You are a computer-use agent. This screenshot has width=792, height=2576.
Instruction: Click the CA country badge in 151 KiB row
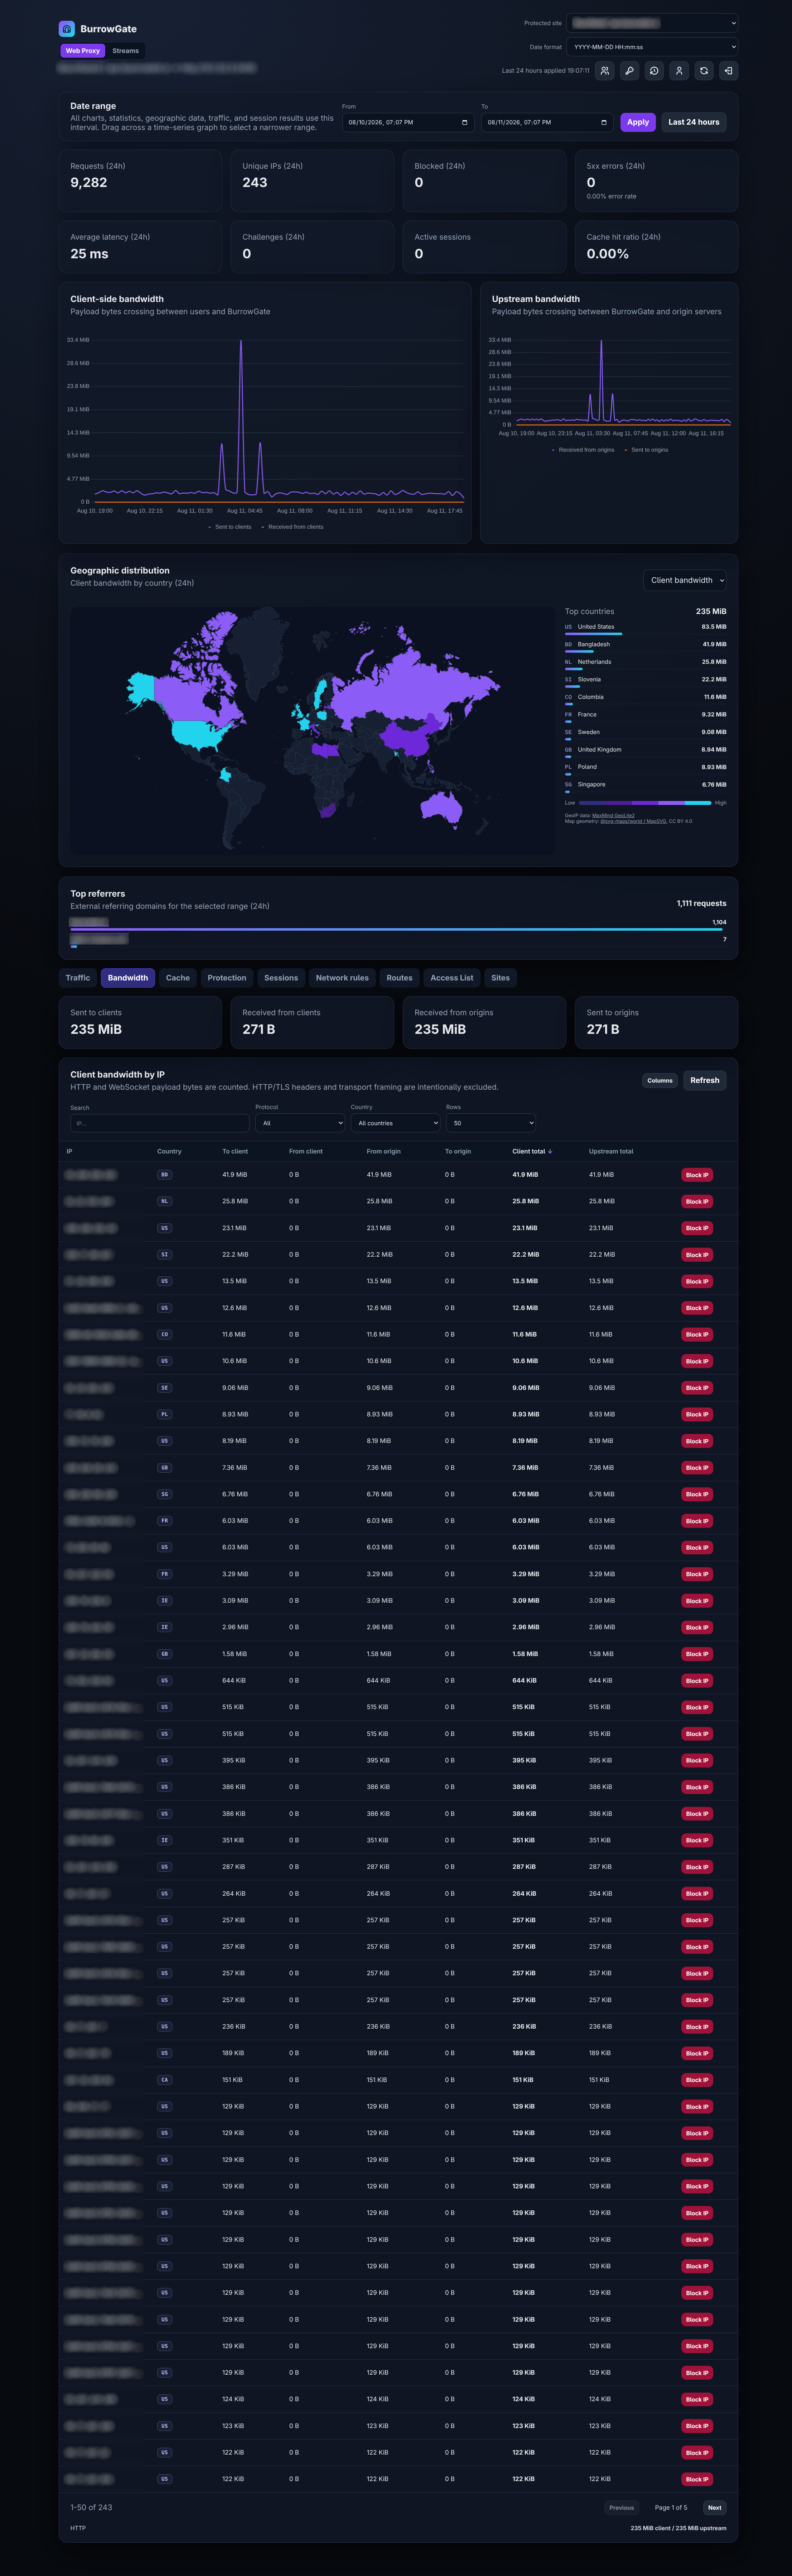click(165, 2079)
